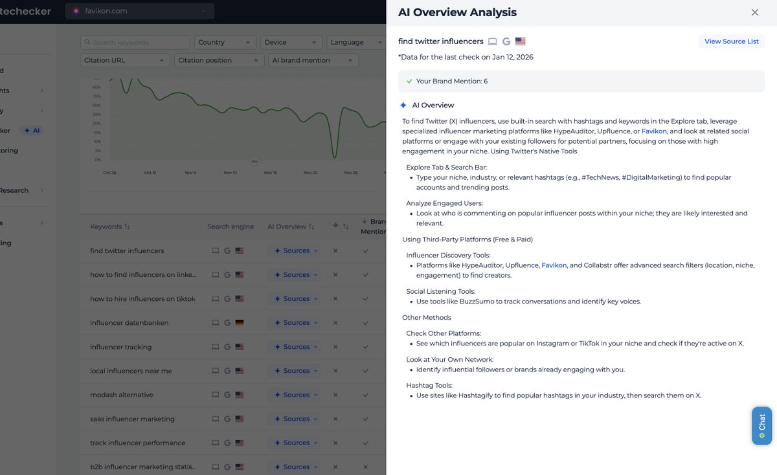
Task: Open the Device filter dropdown
Action: tap(291, 42)
